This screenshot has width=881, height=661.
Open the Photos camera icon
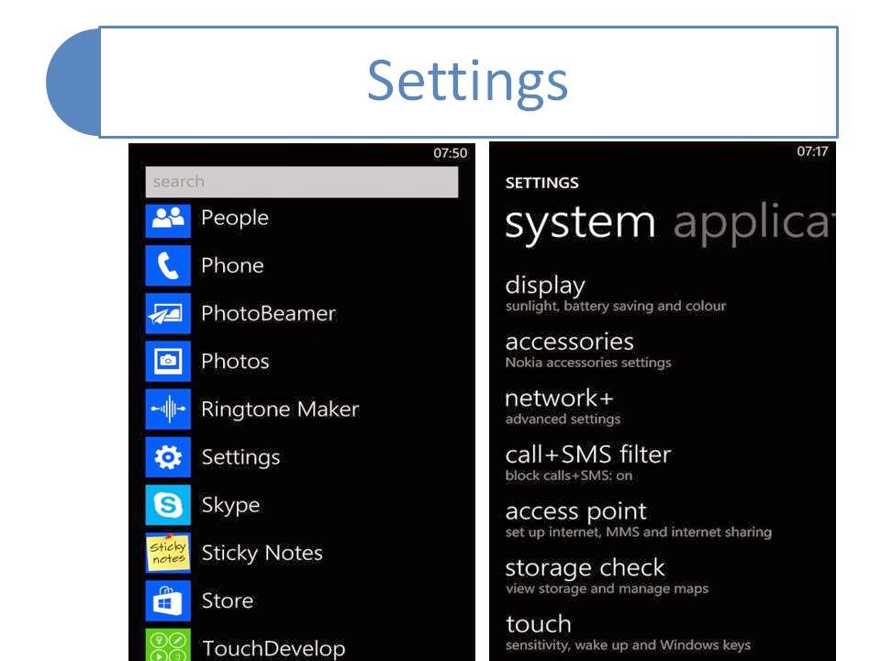[x=168, y=362]
